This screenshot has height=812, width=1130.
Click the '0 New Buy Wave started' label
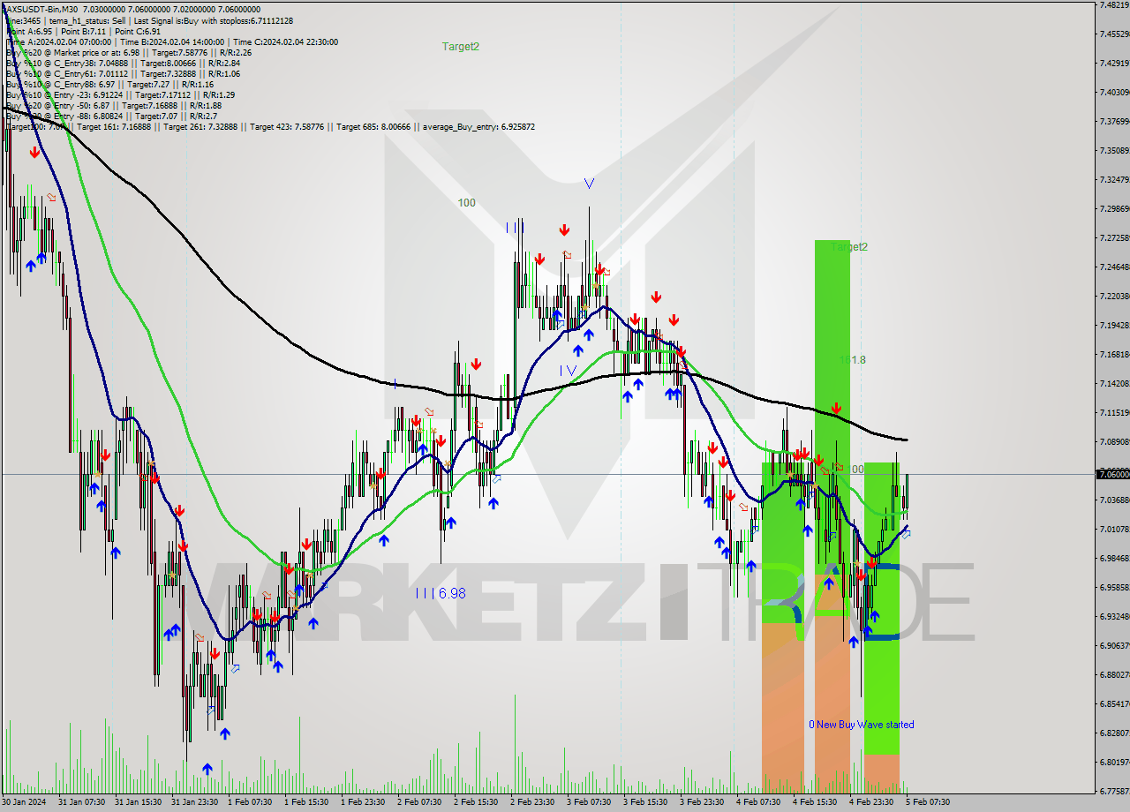click(x=862, y=725)
